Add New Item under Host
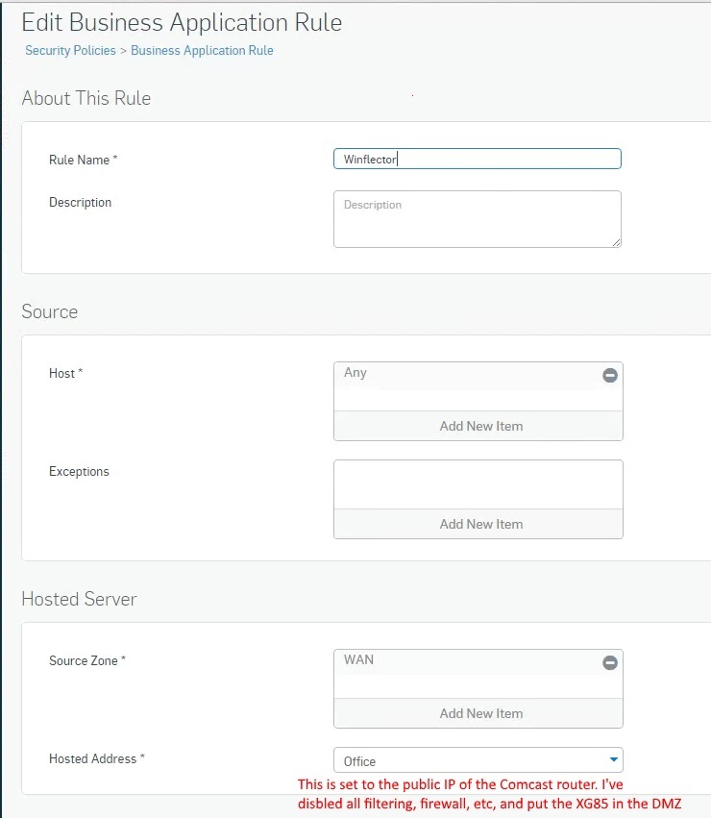This screenshot has height=818, width=711. coord(478,426)
